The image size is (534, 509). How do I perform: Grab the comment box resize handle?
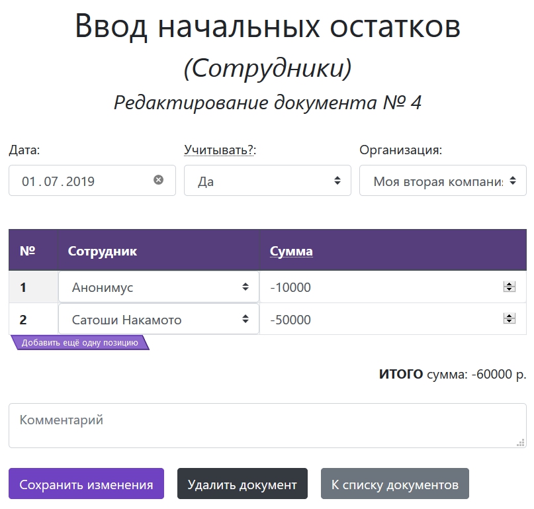point(520,442)
